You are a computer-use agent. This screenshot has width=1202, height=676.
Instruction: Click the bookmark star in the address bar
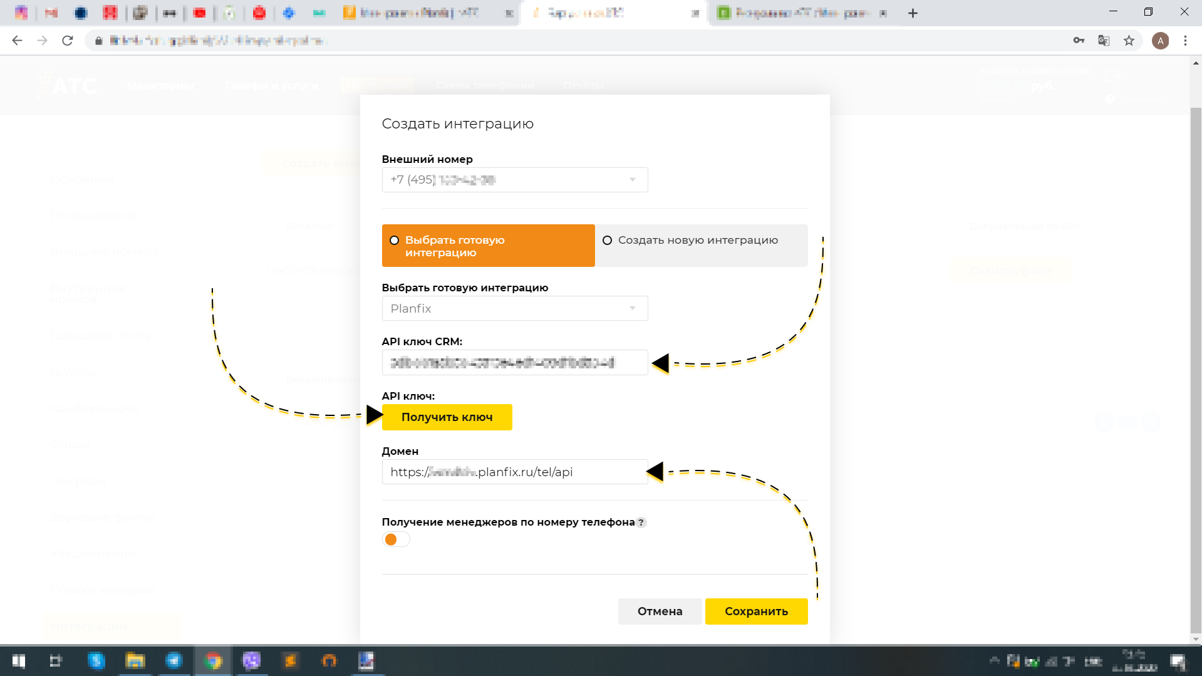tap(1129, 40)
